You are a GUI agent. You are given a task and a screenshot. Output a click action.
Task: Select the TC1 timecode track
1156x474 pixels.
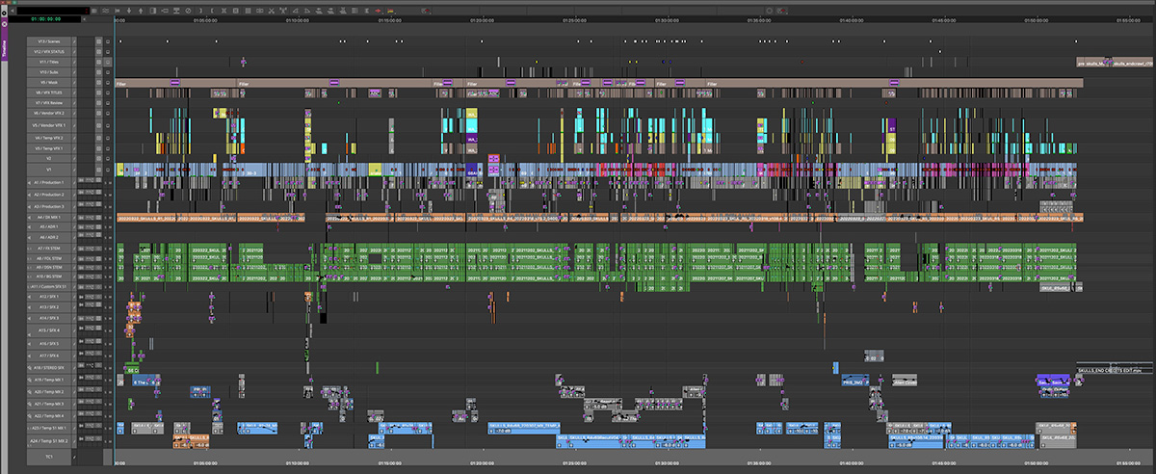tap(49, 456)
